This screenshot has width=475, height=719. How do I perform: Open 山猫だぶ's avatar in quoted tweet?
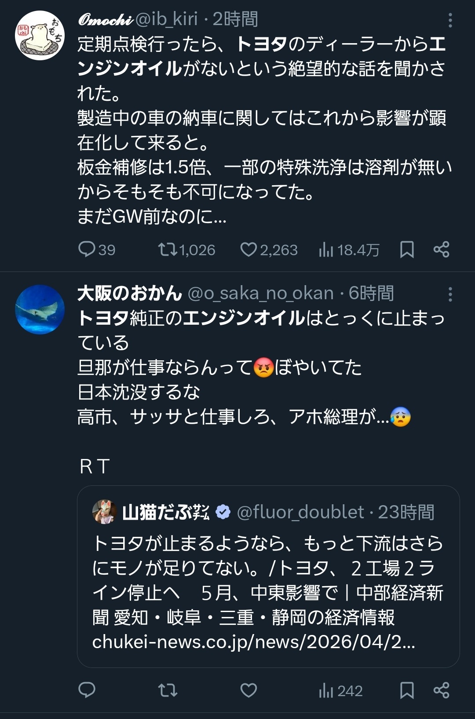point(104,512)
